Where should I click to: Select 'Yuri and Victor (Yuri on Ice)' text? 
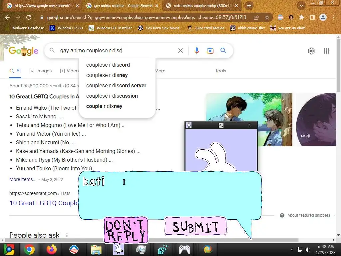point(48,134)
